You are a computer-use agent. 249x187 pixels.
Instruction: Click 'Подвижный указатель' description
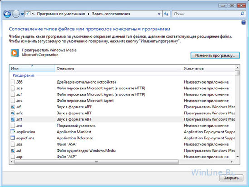[x=76, y=126]
